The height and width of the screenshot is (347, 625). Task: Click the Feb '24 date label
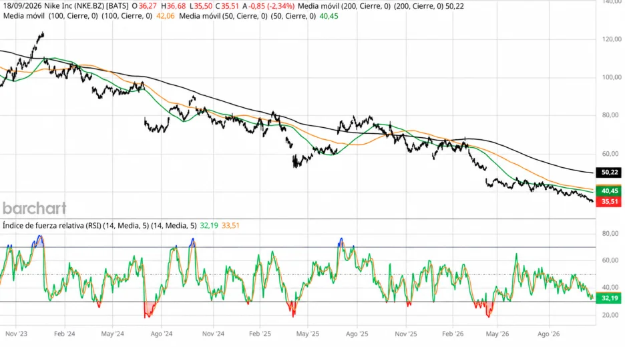click(65, 334)
